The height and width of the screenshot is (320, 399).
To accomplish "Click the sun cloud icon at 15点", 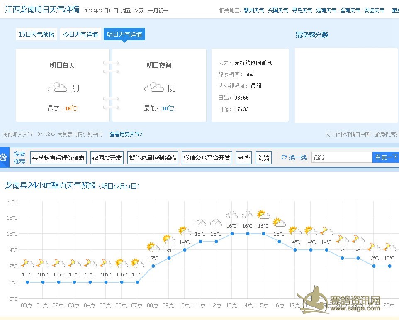I will (x=263, y=215).
